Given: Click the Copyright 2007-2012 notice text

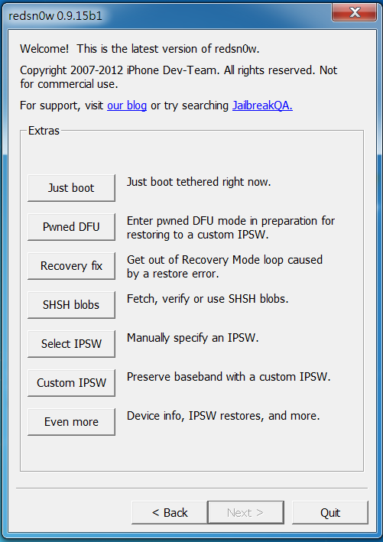Looking at the screenshot, I should (178, 77).
